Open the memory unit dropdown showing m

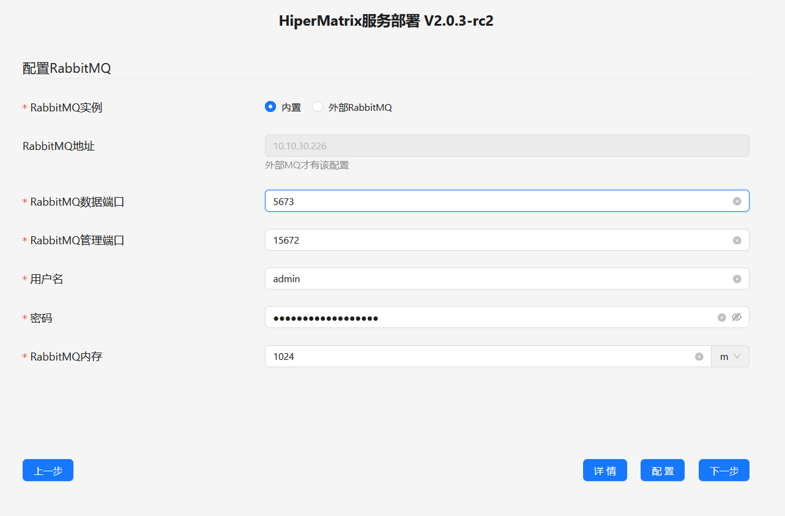point(731,356)
